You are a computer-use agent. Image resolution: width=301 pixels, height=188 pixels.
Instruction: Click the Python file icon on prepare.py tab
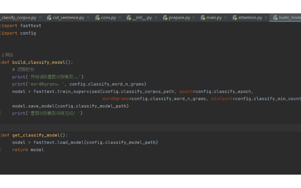tap(165, 18)
